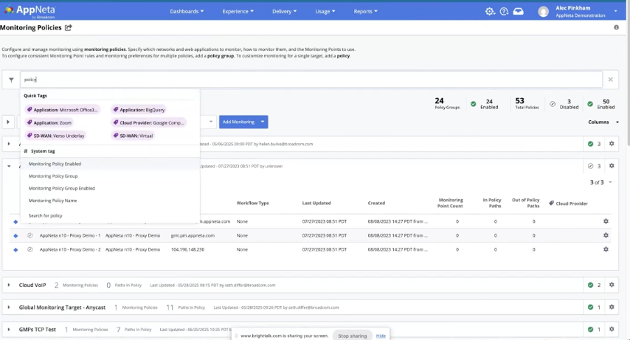
Task: Expand the Cloud VoIP policy group
Action: [x=8, y=285]
